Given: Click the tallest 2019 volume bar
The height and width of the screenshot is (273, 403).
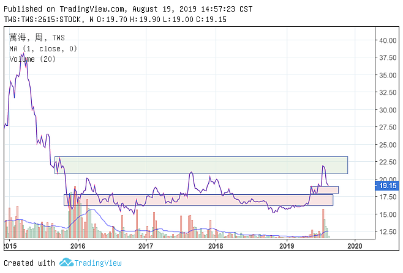Looking at the screenshot, I should (x=323, y=224).
